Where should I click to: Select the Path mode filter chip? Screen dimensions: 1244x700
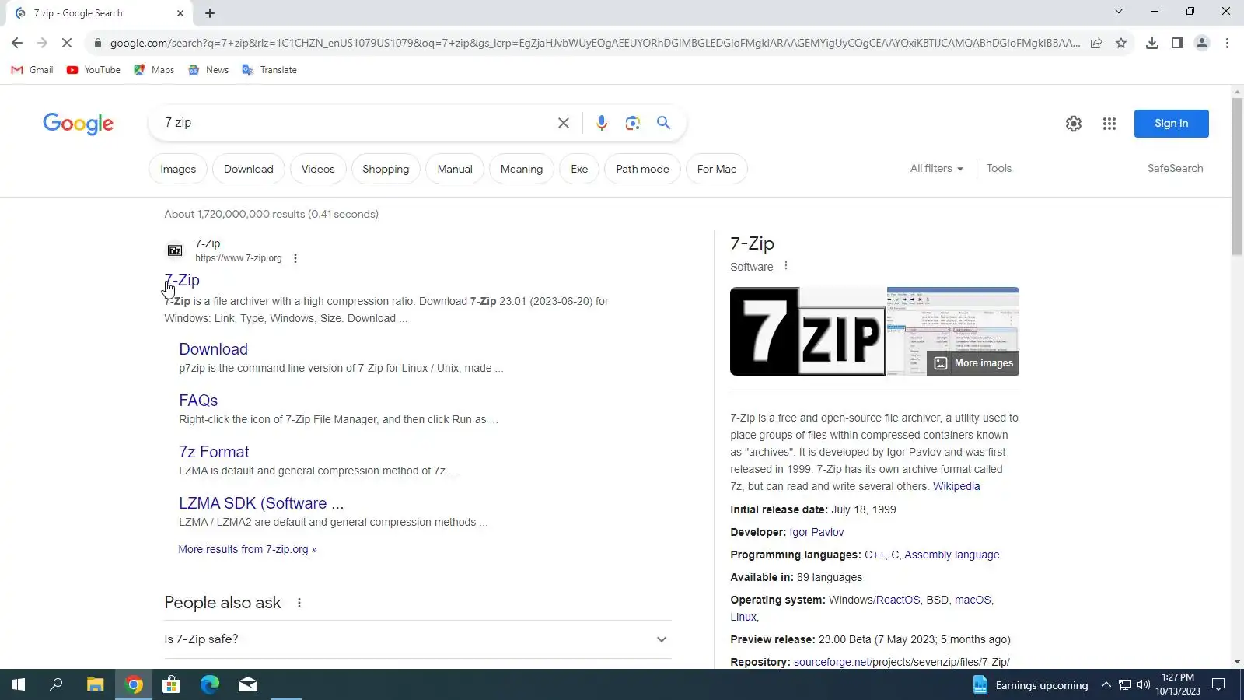642,169
